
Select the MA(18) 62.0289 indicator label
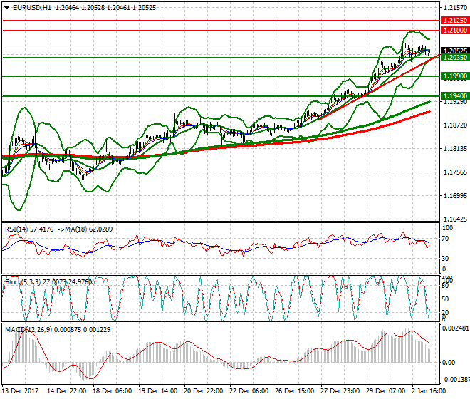pyautogui.click(x=89, y=229)
